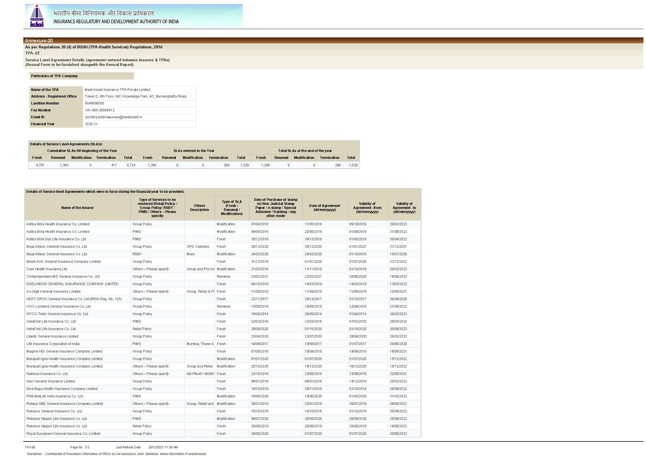The image size is (646, 457).
Task: Click 'Validity of Agreement -to' column header
Action: 404,208
